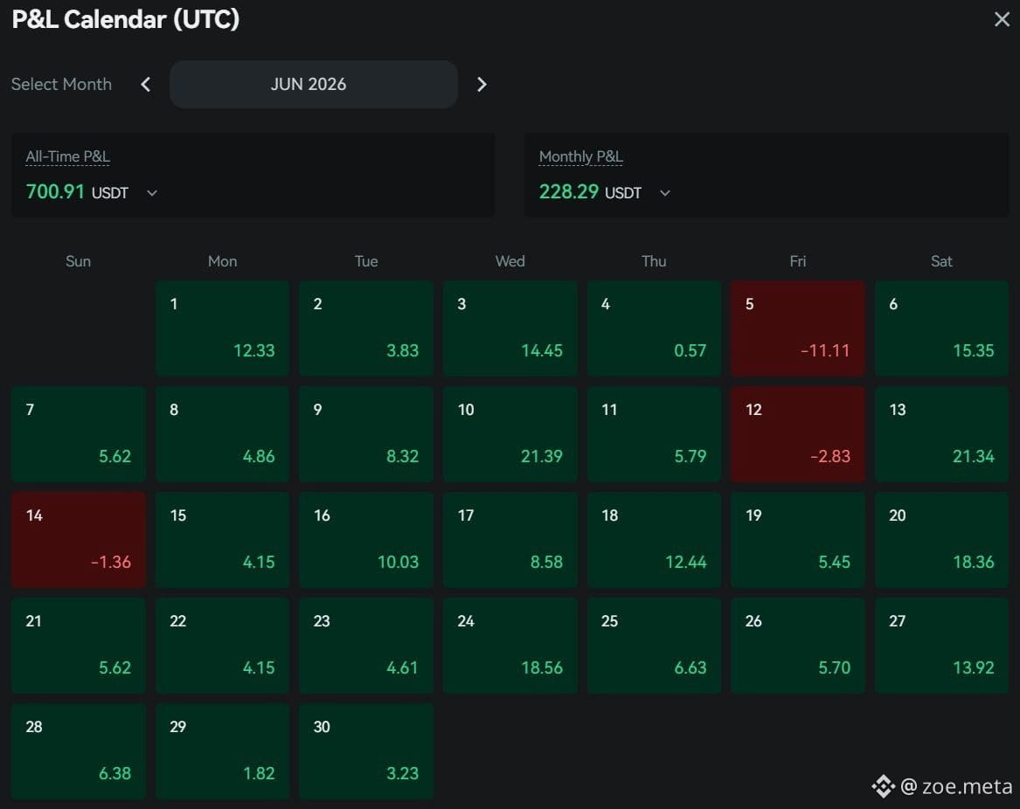The width and height of the screenshot is (1020, 809).
Task: Click the 228.29 USDT monthly value
Action: click(x=590, y=192)
